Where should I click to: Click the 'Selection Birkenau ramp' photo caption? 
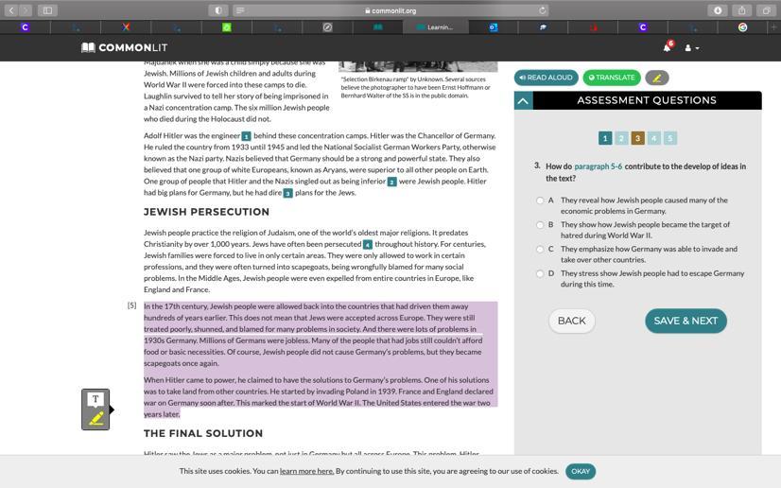(415, 87)
